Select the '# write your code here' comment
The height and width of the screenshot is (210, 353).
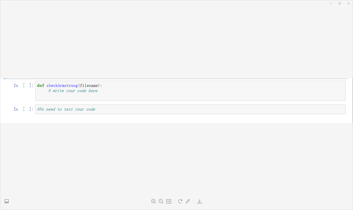[x=73, y=91]
